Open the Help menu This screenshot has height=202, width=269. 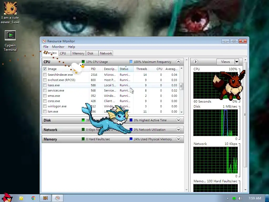coord(71,47)
